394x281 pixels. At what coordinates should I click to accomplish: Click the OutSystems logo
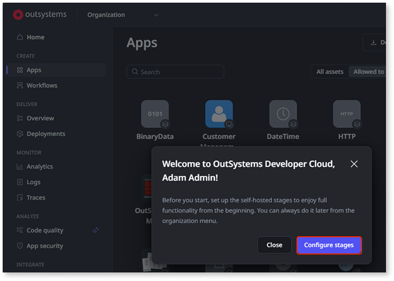(39, 14)
